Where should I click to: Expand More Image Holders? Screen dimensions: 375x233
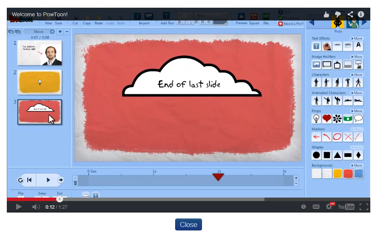click(x=357, y=56)
